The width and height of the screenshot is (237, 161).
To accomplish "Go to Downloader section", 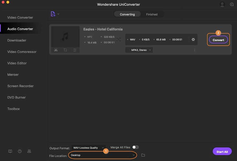I will (x=17, y=40).
